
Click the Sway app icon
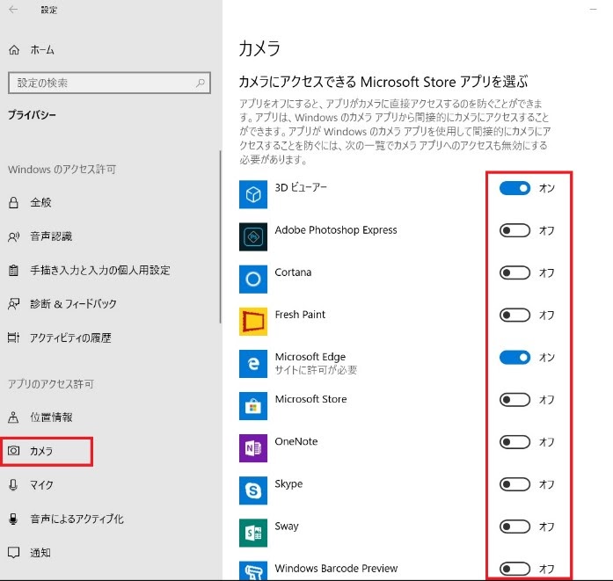(253, 533)
